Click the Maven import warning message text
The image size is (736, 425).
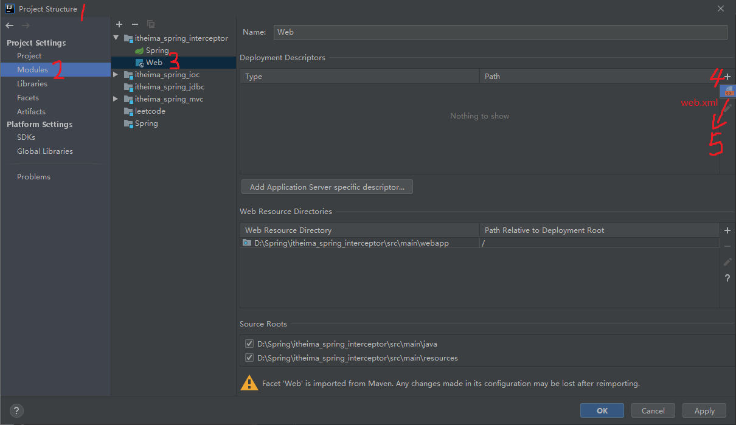(452, 384)
